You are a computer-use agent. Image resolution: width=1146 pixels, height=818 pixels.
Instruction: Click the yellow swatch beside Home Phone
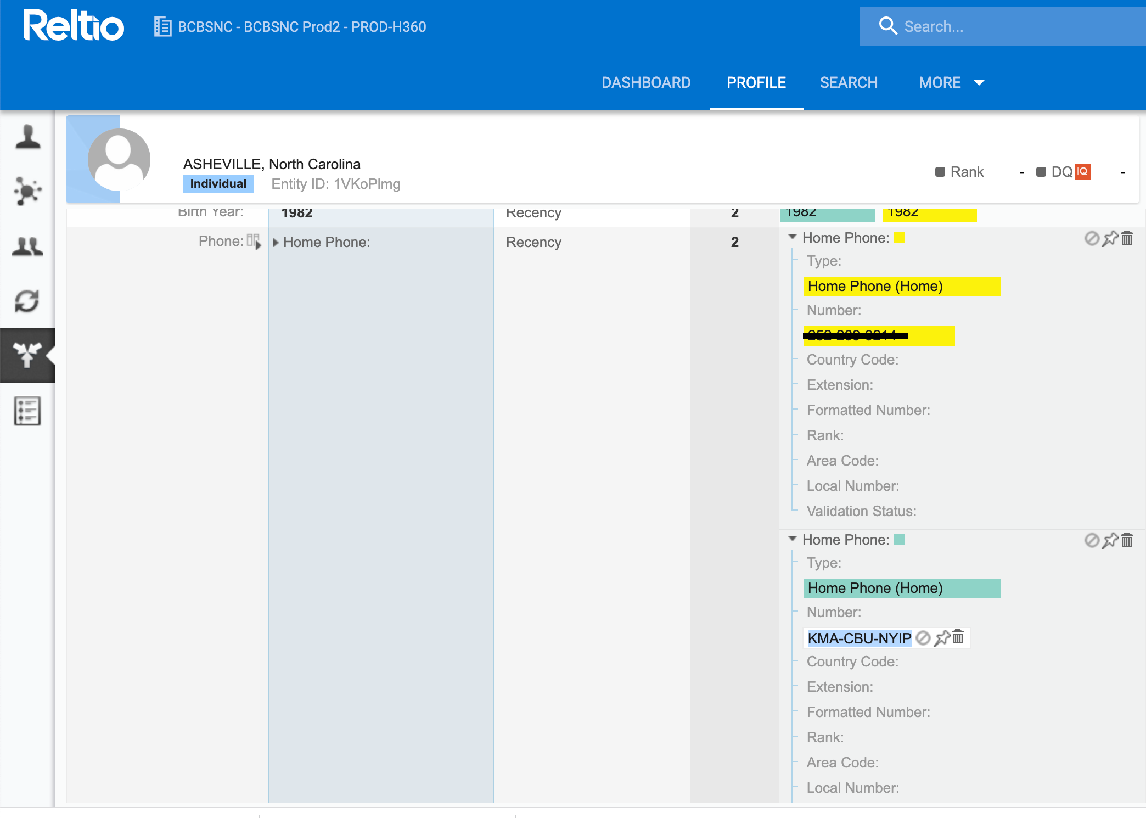pos(899,237)
